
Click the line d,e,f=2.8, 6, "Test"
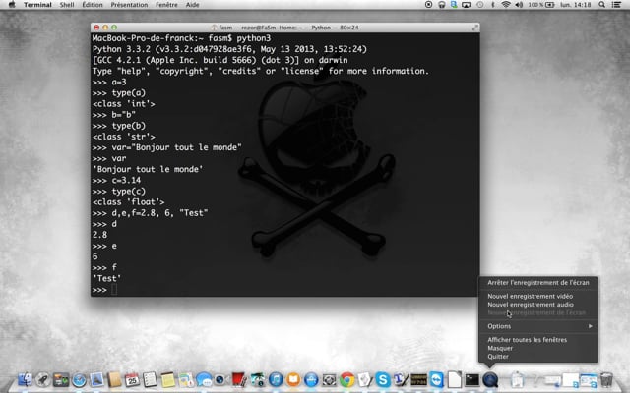pos(150,213)
